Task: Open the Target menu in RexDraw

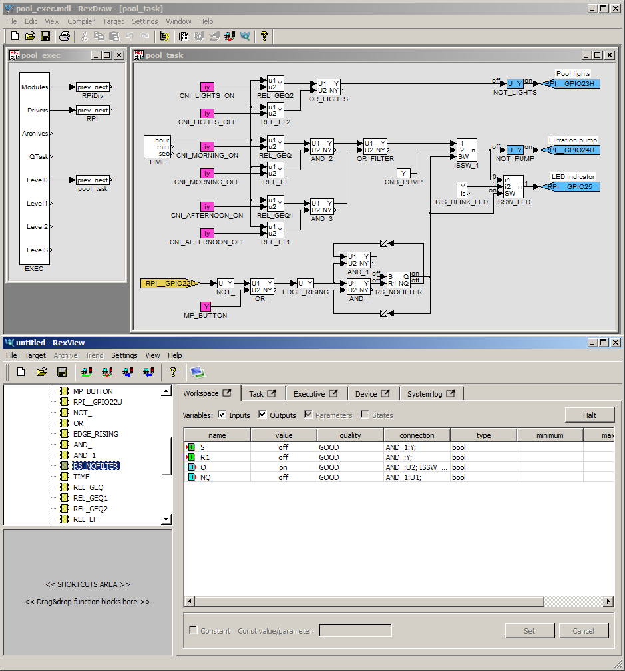Action: coord(113,21)
